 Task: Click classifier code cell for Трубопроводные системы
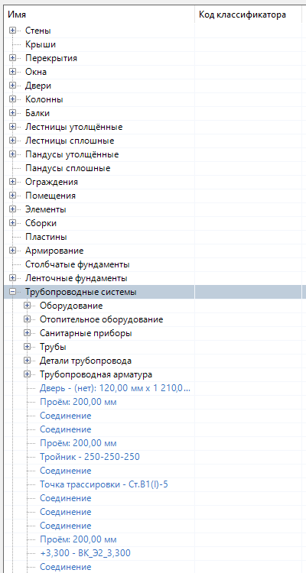click(248, 292)
